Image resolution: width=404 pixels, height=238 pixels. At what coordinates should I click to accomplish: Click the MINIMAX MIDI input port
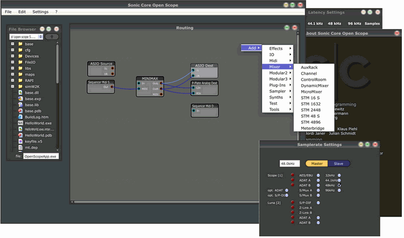coord(139,89)
